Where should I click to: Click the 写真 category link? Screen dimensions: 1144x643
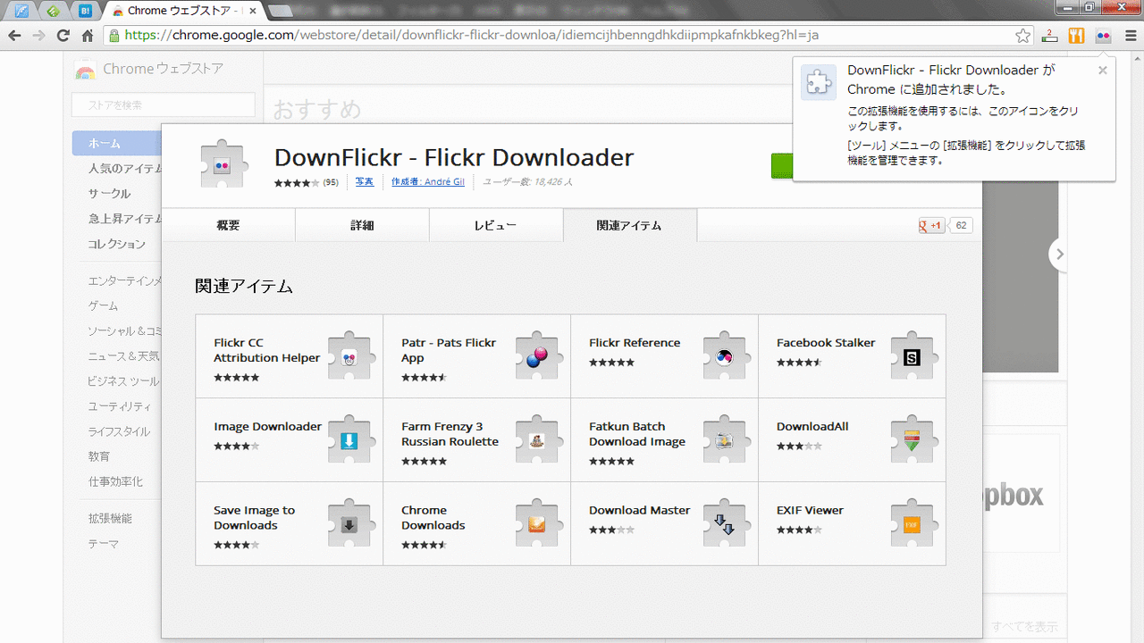(365, 181)
